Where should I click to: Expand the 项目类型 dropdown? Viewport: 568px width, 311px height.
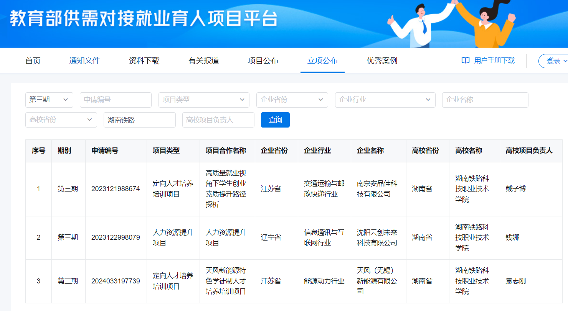(204, 100)
